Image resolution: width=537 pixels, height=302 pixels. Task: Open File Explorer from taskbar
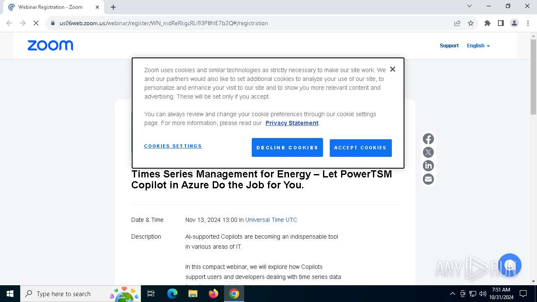click(193, 294)
